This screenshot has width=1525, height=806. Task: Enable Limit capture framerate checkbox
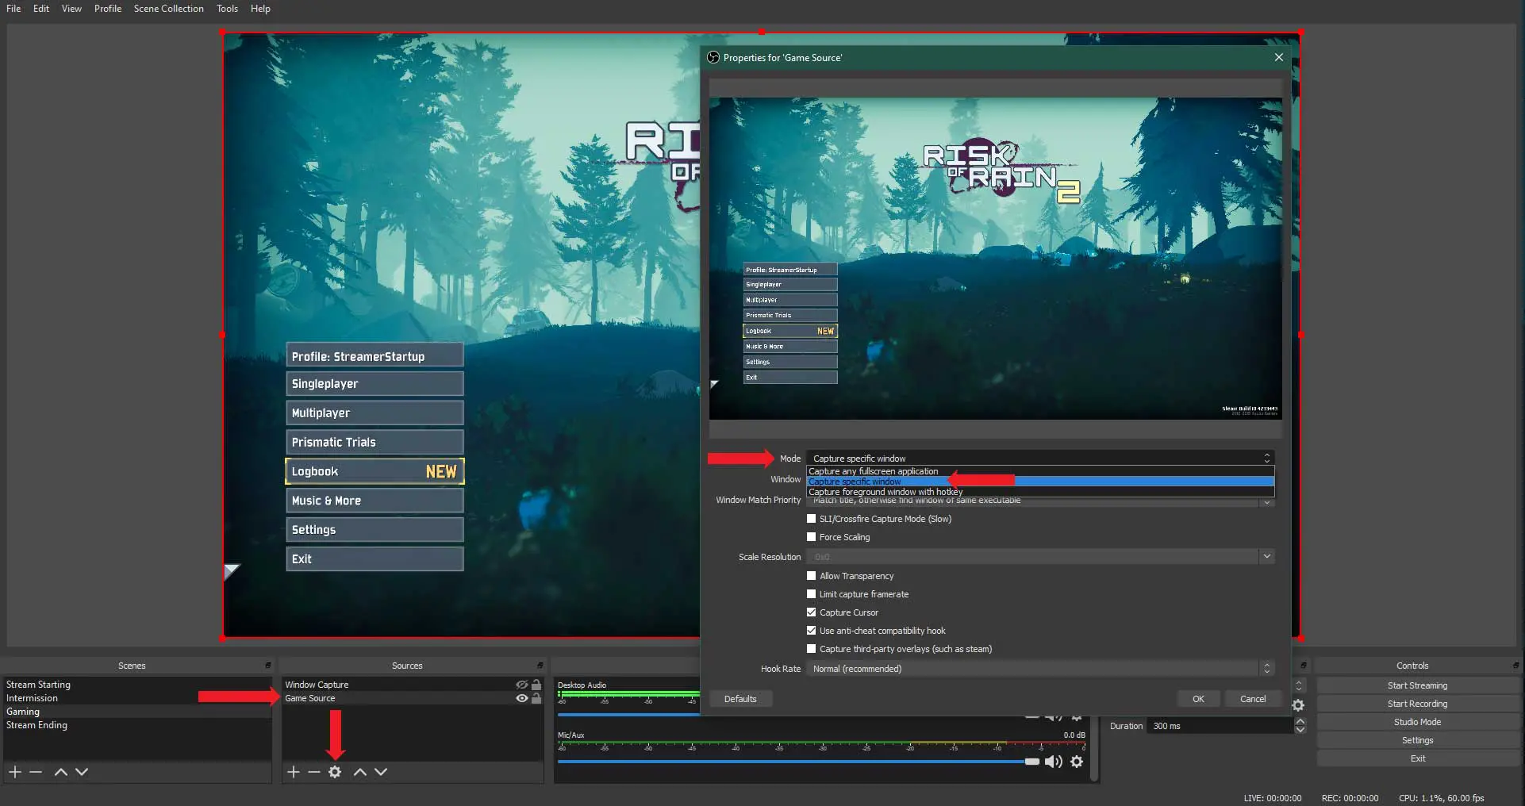(811, 594)
